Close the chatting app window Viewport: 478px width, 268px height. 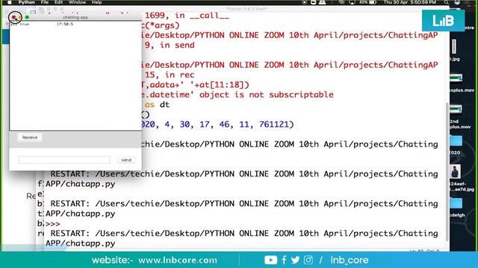(x=14, y=17)
